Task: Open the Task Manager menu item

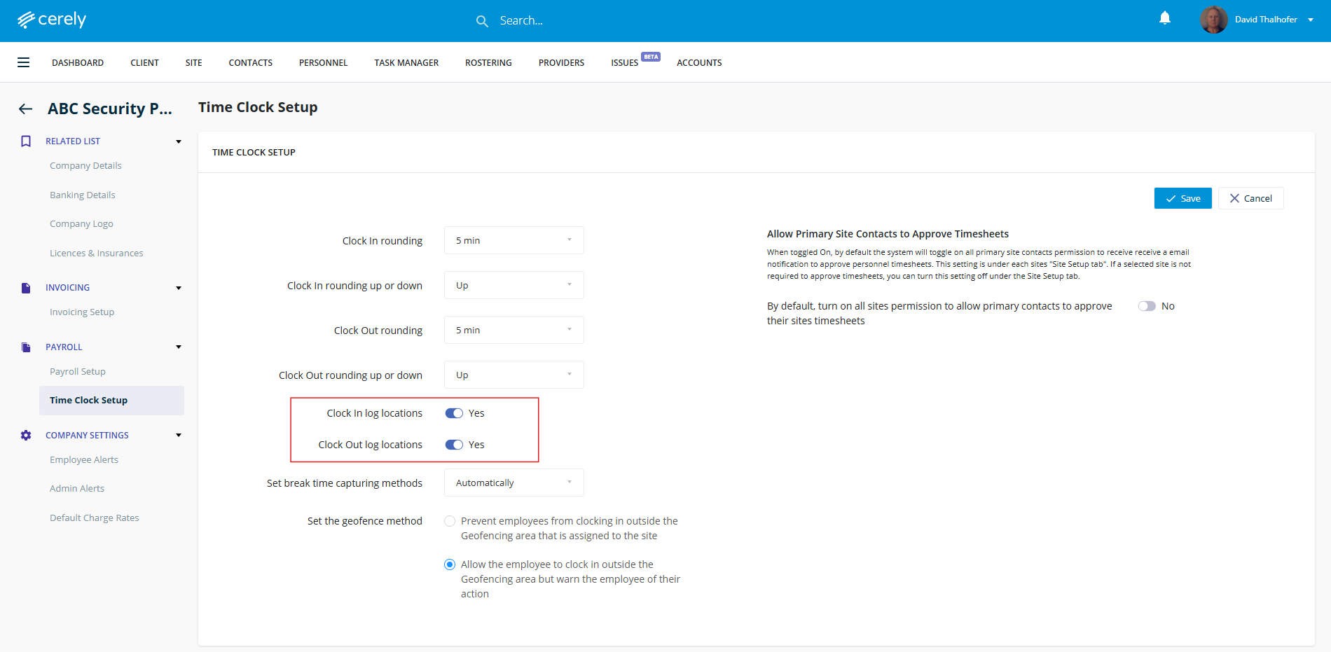Action: 406,62
